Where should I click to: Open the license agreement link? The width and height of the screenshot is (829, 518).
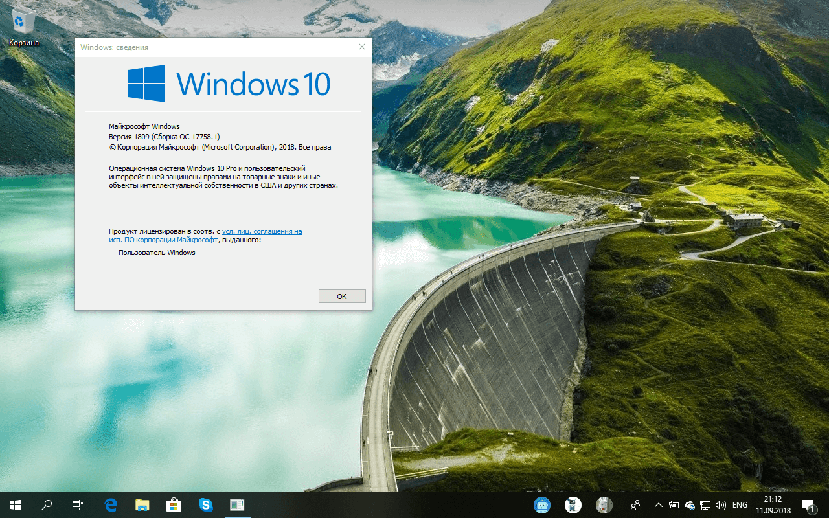pos(262,231)
